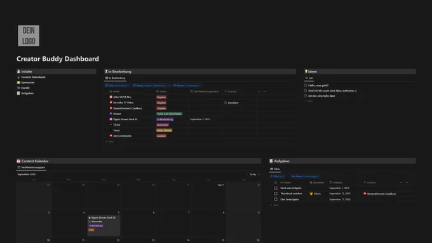
Task: Open the Name is not empty filter in In Bearbeitung
Action: tap(187, 85)
